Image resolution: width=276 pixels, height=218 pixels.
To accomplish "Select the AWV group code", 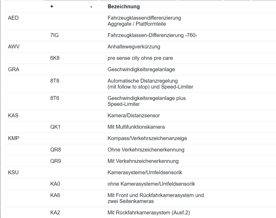I will click(x=14, y=47).
